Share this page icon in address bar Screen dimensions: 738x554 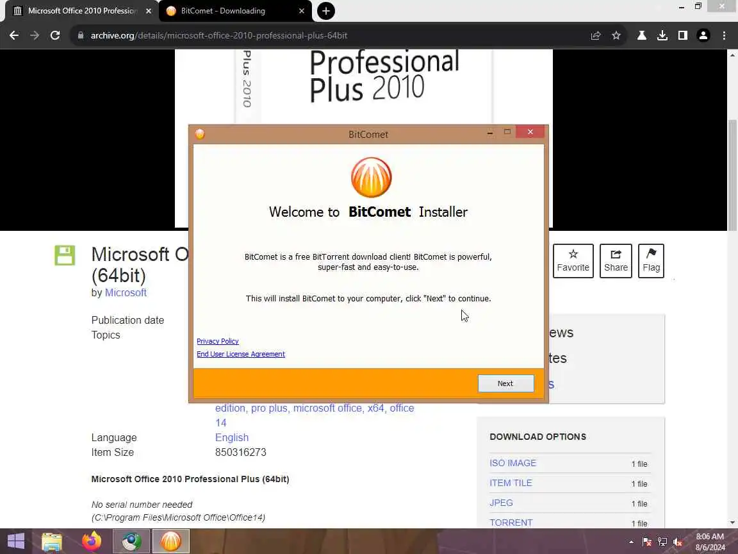[x=595, y=35]
